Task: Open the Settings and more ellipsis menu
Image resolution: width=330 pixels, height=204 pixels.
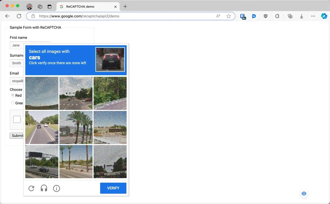Action: 313,16
